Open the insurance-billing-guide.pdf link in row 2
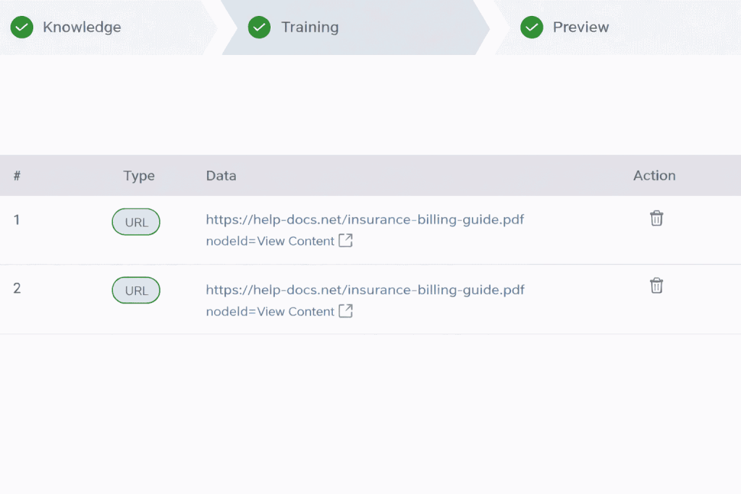The height and width of the screenshot is (494, 741). (x=365, y=290)
